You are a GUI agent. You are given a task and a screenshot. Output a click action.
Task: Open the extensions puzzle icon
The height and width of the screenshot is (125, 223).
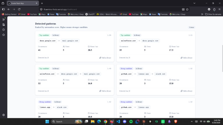[x=214, y=9]
